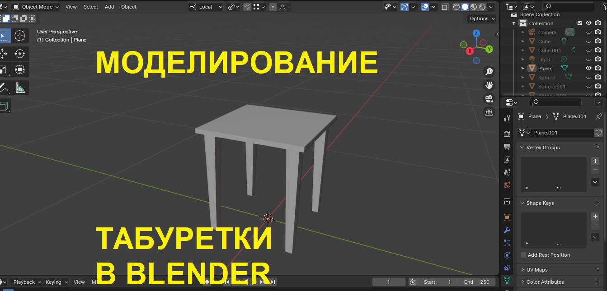Open the Particles properties tab

(507, 243)
